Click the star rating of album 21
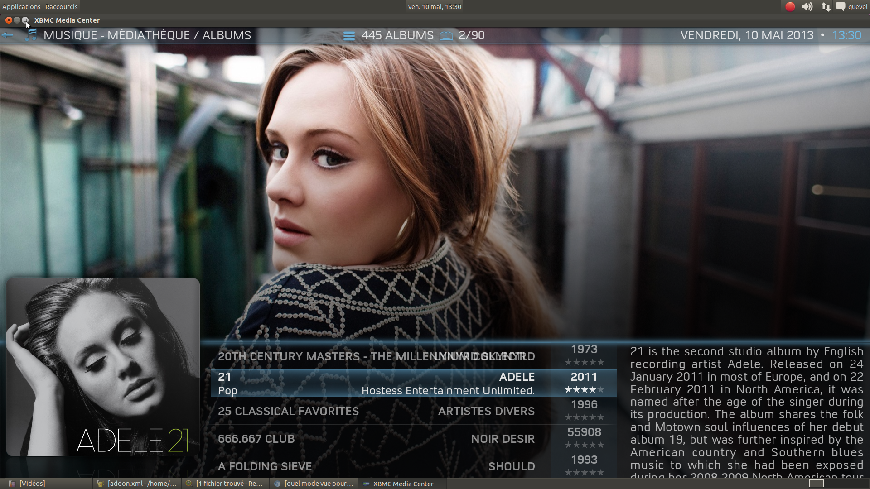Screen dimensions: 870x489 [584, 390]
